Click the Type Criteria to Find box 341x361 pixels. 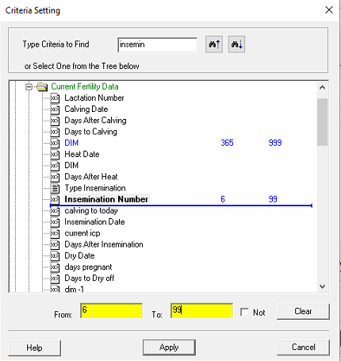point(158,44)
